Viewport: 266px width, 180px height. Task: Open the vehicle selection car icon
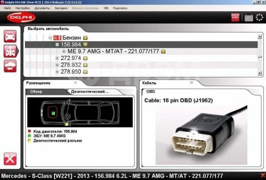click(10, 36)
